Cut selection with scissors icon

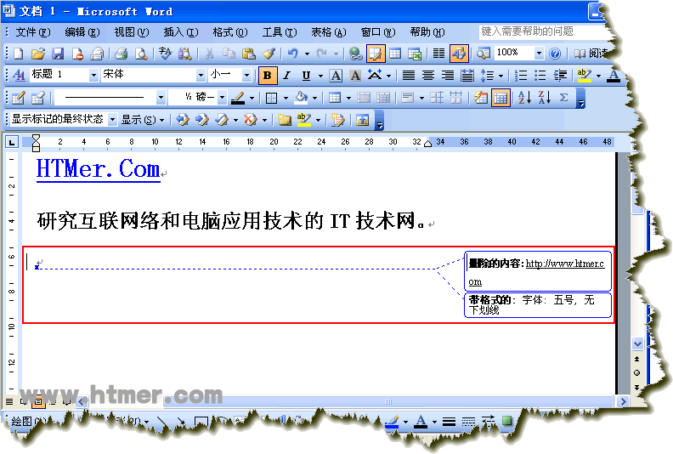tap(209, 54)
